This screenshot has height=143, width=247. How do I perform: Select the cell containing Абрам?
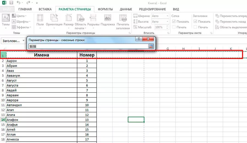[x=42, y=66]
